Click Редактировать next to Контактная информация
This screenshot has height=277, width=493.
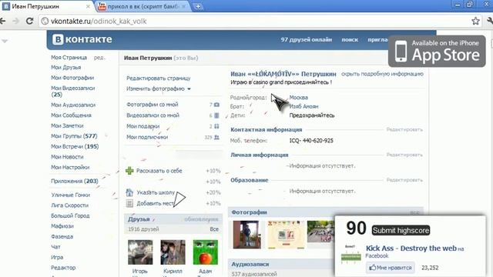(404, 130)
